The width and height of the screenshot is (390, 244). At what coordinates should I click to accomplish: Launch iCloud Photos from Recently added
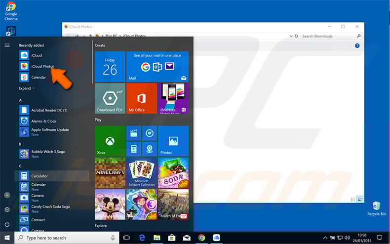click(x=53, y=66)
